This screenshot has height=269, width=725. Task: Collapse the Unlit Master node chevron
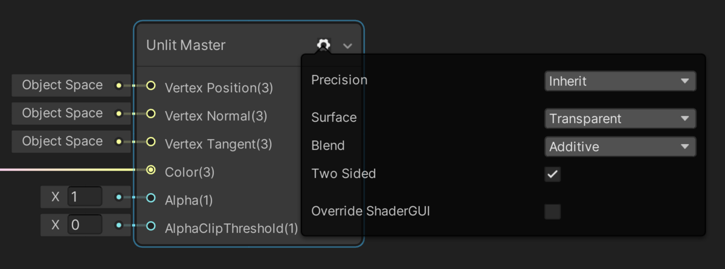pos(347,46)
